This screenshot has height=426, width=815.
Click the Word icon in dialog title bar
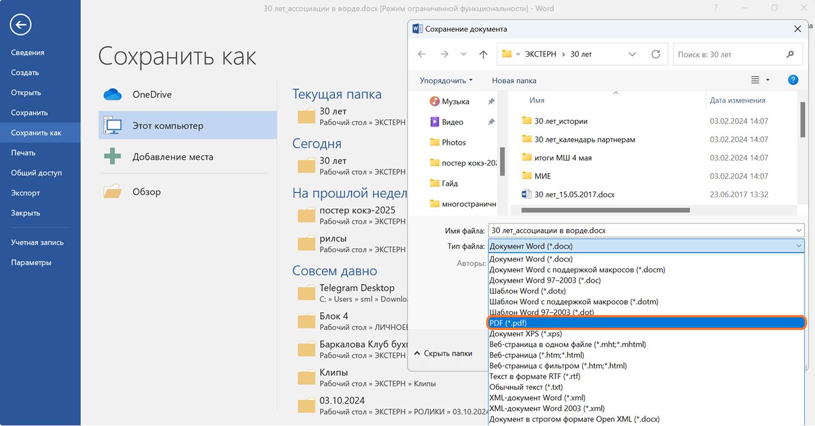click(x=418, y=29)
